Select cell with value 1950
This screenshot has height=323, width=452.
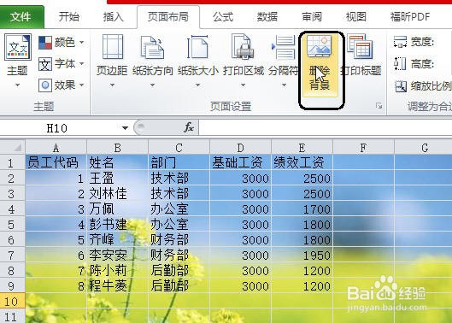click(x=302, y=255)
